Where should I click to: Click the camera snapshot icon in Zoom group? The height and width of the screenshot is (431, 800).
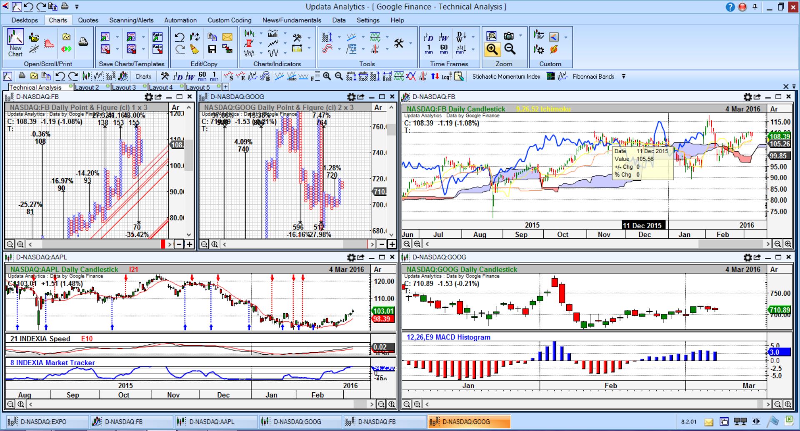click(x=509, y=36)
